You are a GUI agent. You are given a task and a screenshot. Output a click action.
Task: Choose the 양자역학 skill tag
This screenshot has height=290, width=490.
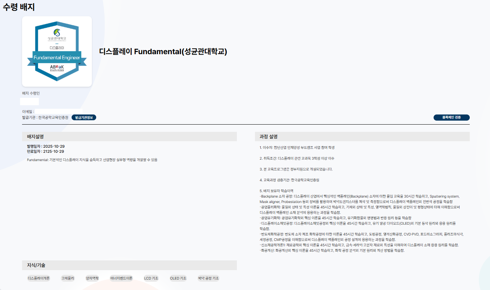click(x=92, y=278)
